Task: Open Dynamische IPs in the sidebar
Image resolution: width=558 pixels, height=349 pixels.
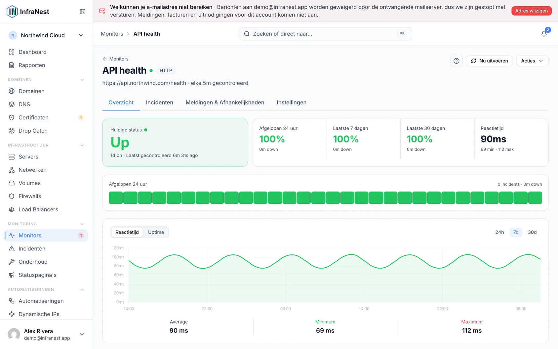Action: pyautogui.click(x=46, y=314)
